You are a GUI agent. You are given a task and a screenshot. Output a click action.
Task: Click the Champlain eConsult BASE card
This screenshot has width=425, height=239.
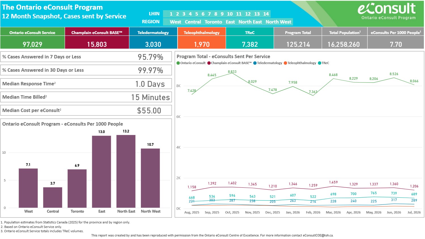(97, 38)
